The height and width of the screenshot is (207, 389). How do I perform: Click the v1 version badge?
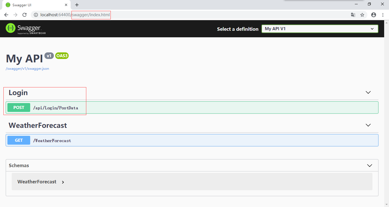[x=49, y=56]
